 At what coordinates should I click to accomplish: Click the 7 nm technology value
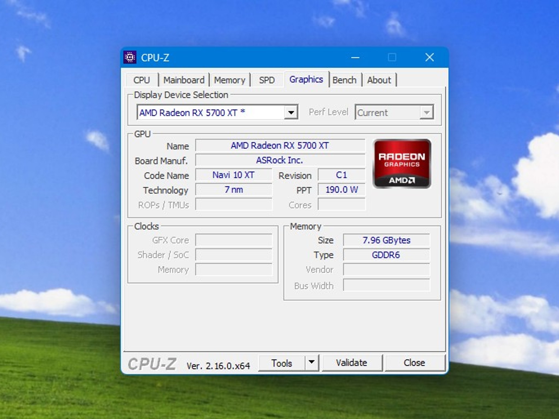click(x=234, y=190)
